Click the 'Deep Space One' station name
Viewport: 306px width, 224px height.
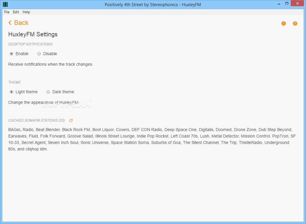(180, 130)
